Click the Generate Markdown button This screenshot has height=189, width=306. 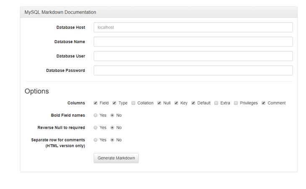tap(116, 158)
